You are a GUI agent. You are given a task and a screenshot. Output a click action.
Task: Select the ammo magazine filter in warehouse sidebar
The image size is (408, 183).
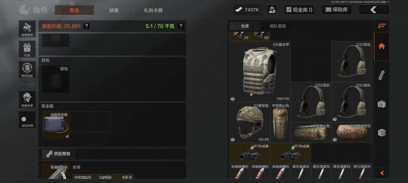tap(382, 75)
